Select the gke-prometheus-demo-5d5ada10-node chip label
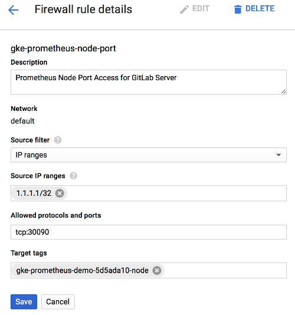Screen dimensions: 295x315 point(82,270)
